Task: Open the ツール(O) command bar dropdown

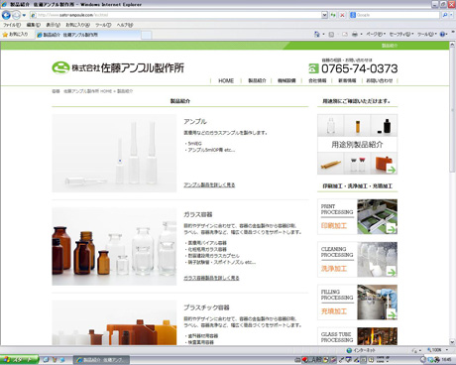Action: (x=427, y=34)
